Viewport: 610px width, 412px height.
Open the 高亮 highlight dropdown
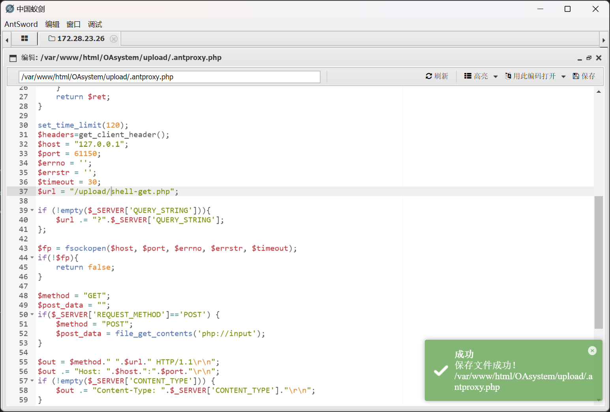point(480,76)
